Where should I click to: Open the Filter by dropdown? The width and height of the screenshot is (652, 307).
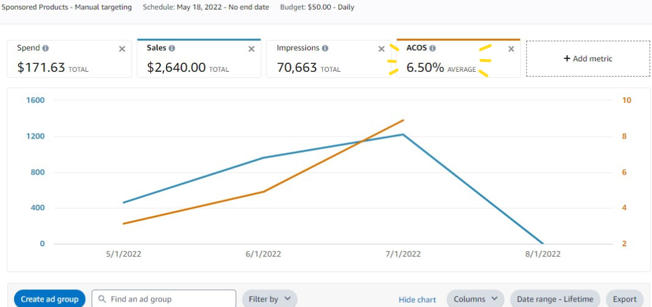pos(269,299)
